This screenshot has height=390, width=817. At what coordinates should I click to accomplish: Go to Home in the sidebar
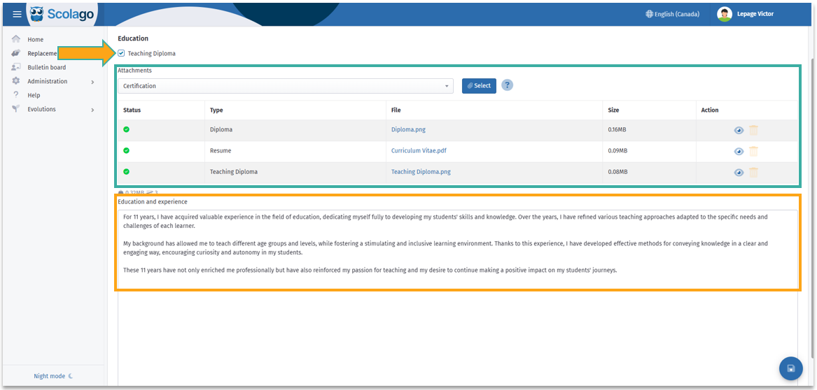(x=36, y=40)
